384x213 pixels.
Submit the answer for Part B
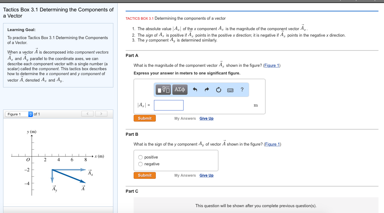pos(144,175)
